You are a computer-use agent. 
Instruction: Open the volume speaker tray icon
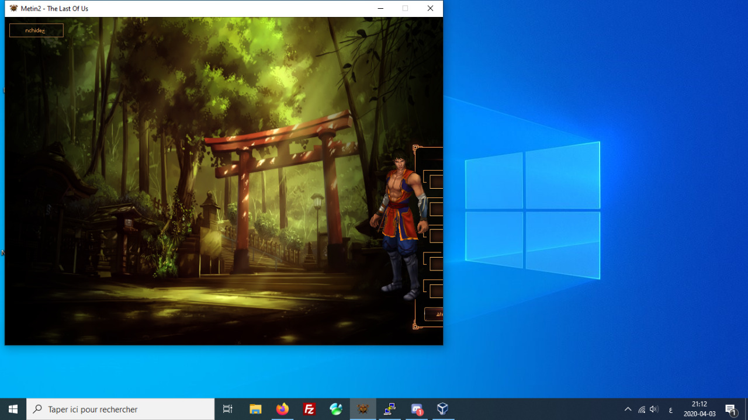click(654, 409)
